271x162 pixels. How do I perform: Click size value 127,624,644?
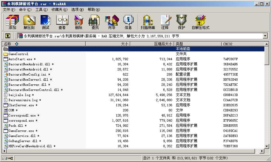tap(119, 95)
